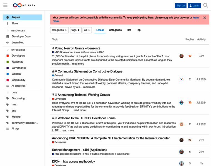
Task: Click the Log In button
Action: pyautogui.click(x=194, y=6)
